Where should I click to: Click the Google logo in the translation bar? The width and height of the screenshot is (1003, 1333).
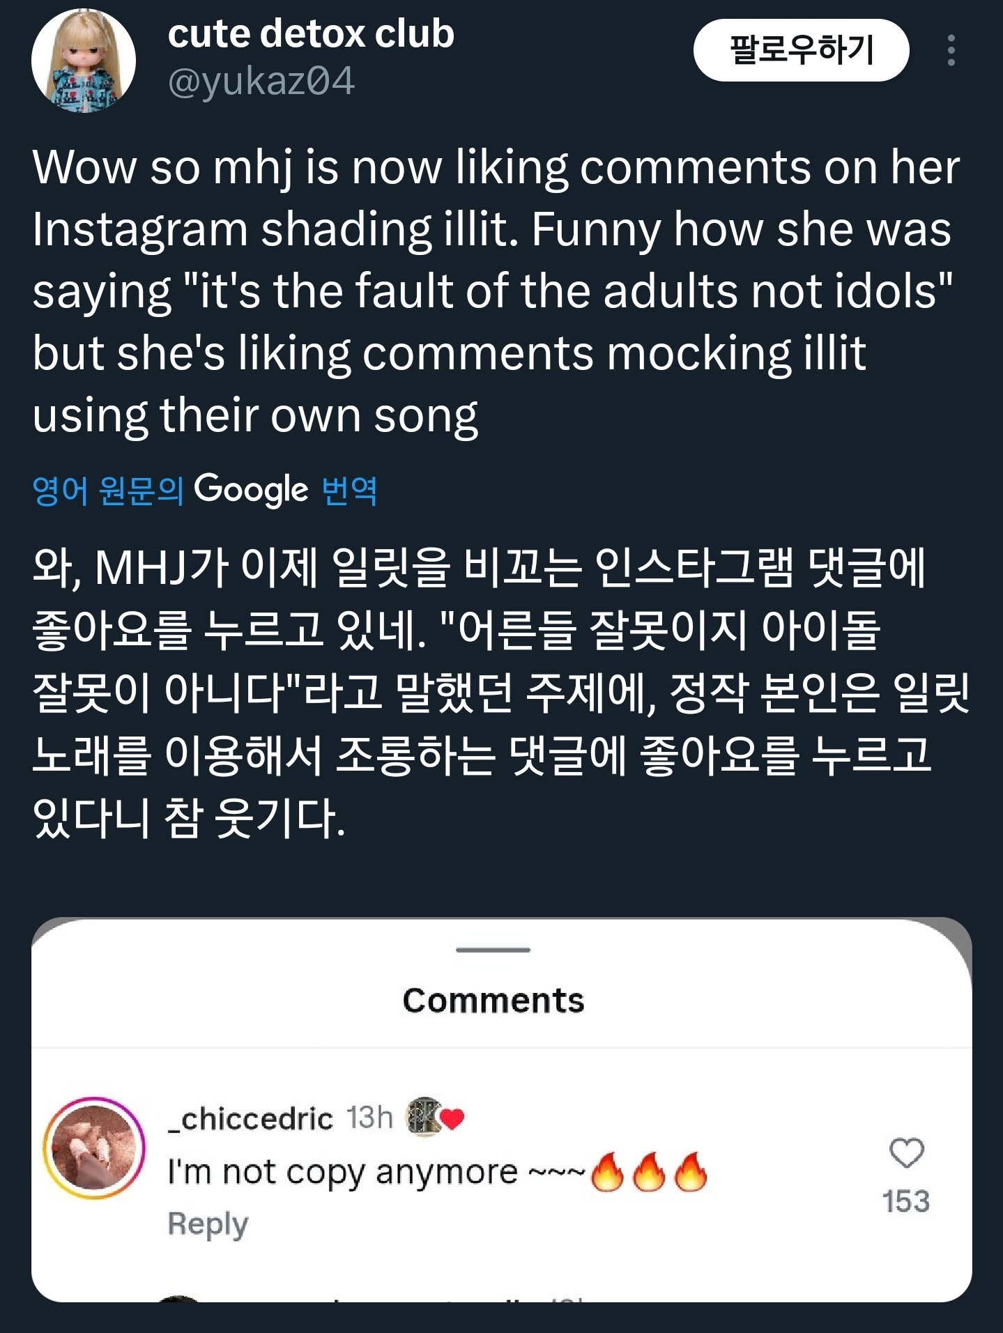252,490
